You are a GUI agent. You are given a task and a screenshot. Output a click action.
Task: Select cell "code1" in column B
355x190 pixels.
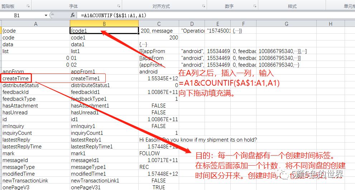(104, 38)
